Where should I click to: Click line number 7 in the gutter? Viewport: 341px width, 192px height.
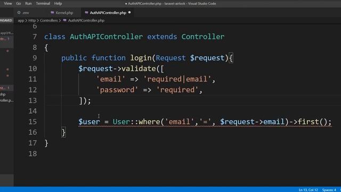35,37
